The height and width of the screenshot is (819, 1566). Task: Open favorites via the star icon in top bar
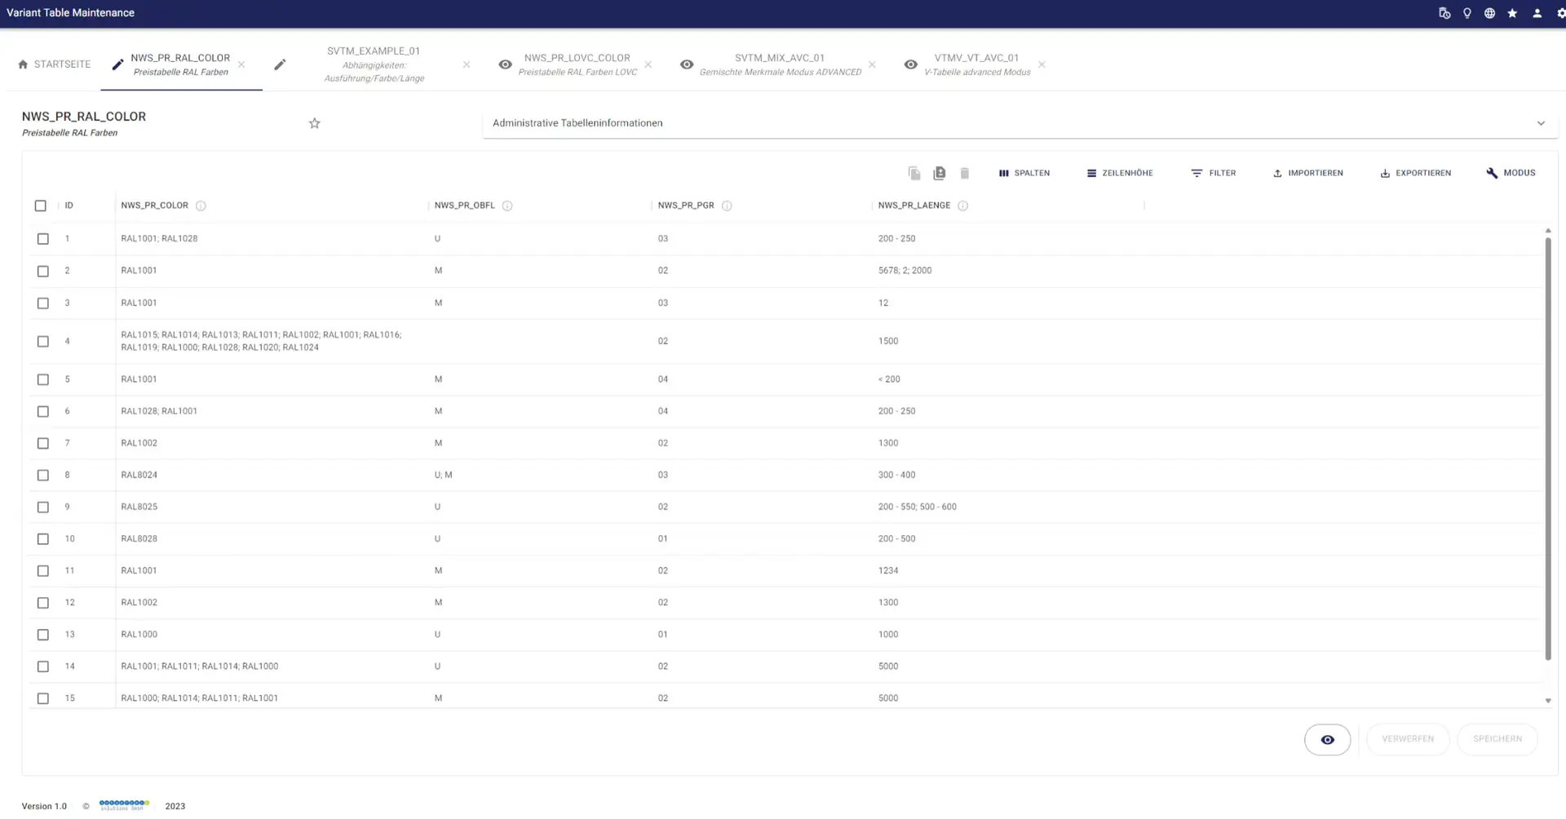[1513, 12]
